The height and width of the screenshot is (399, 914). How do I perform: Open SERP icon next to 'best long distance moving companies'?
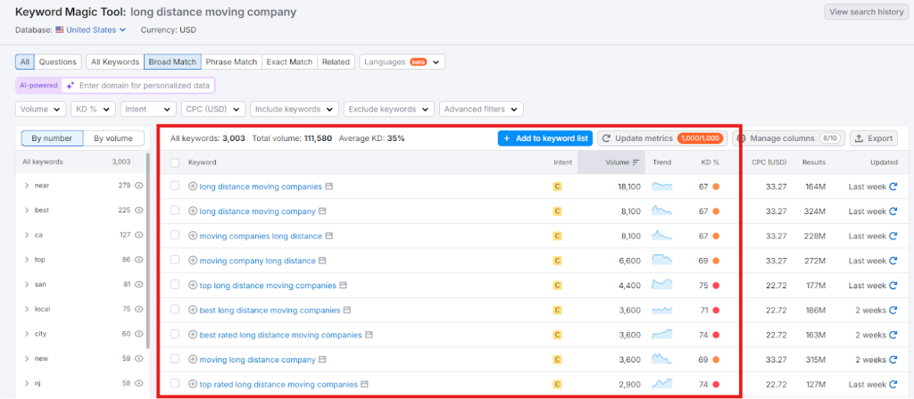pos(348,311)
